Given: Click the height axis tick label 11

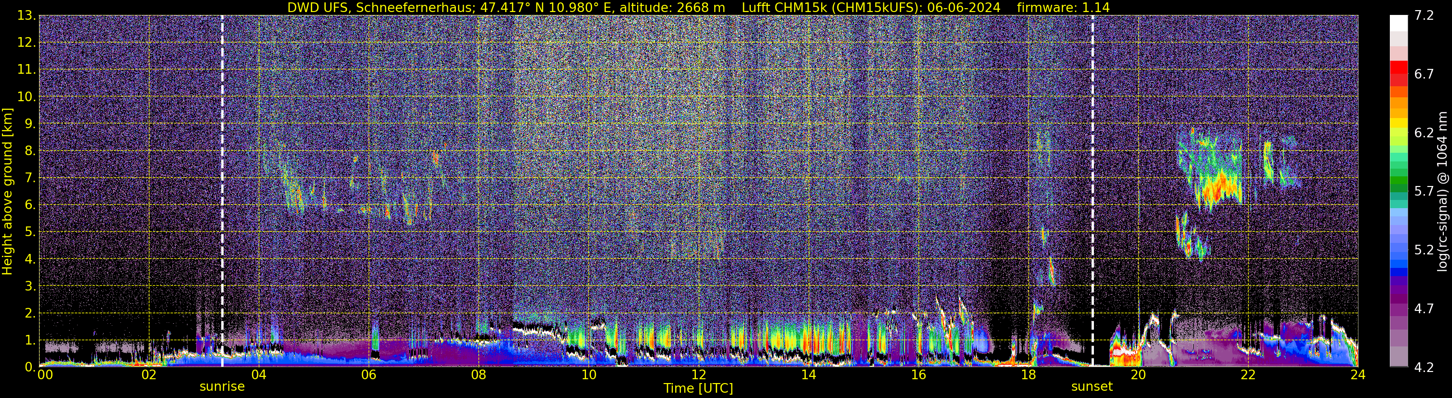Looking at the screenshot, I should [26, 70].
